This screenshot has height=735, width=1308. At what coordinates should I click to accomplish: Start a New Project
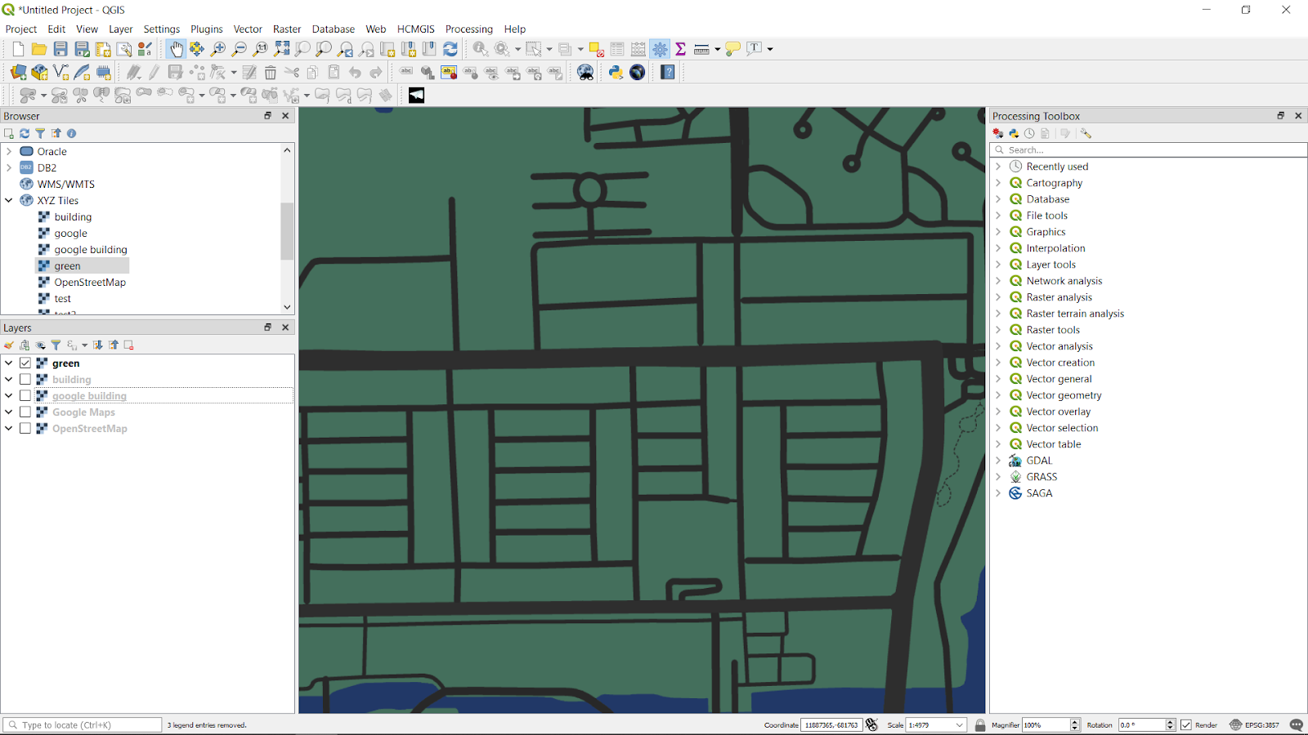point(16,49)
